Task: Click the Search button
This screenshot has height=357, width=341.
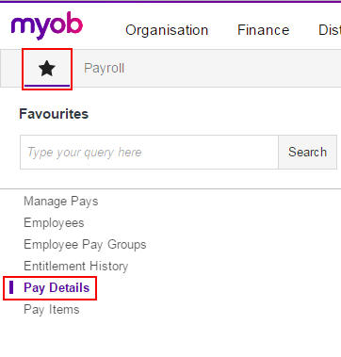Action: [307, 153]
